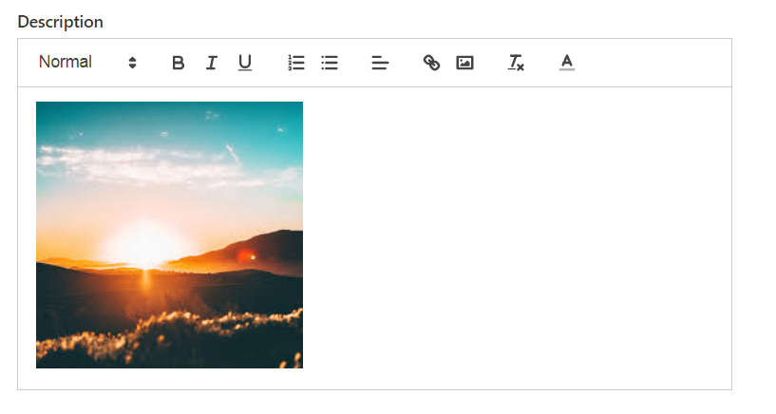Image resolution: width=776 pixels, height=414 pixels.
Task: Open the text alignment options
Action: (x=380, y=63)
